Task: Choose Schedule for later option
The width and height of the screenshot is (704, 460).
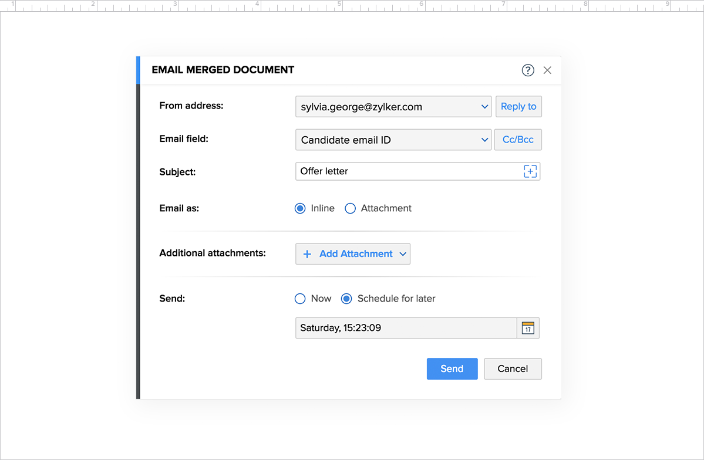Action: click(347, 299)
